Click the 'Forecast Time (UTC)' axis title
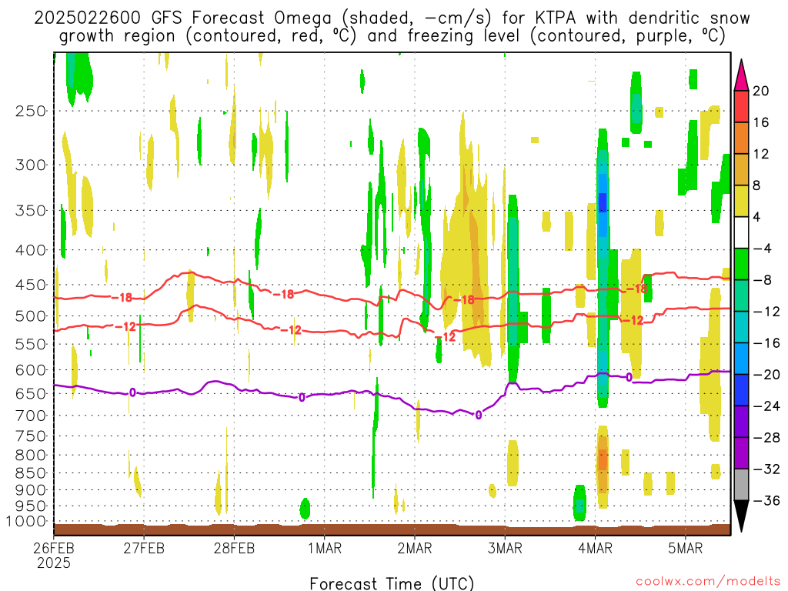Image resolution: width=788 pixels, height=591 pixels. [x=392, y=583]
